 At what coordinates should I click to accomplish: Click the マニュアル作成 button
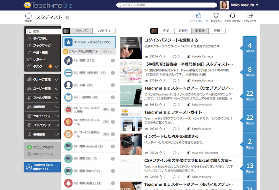[x=40, y=147]
